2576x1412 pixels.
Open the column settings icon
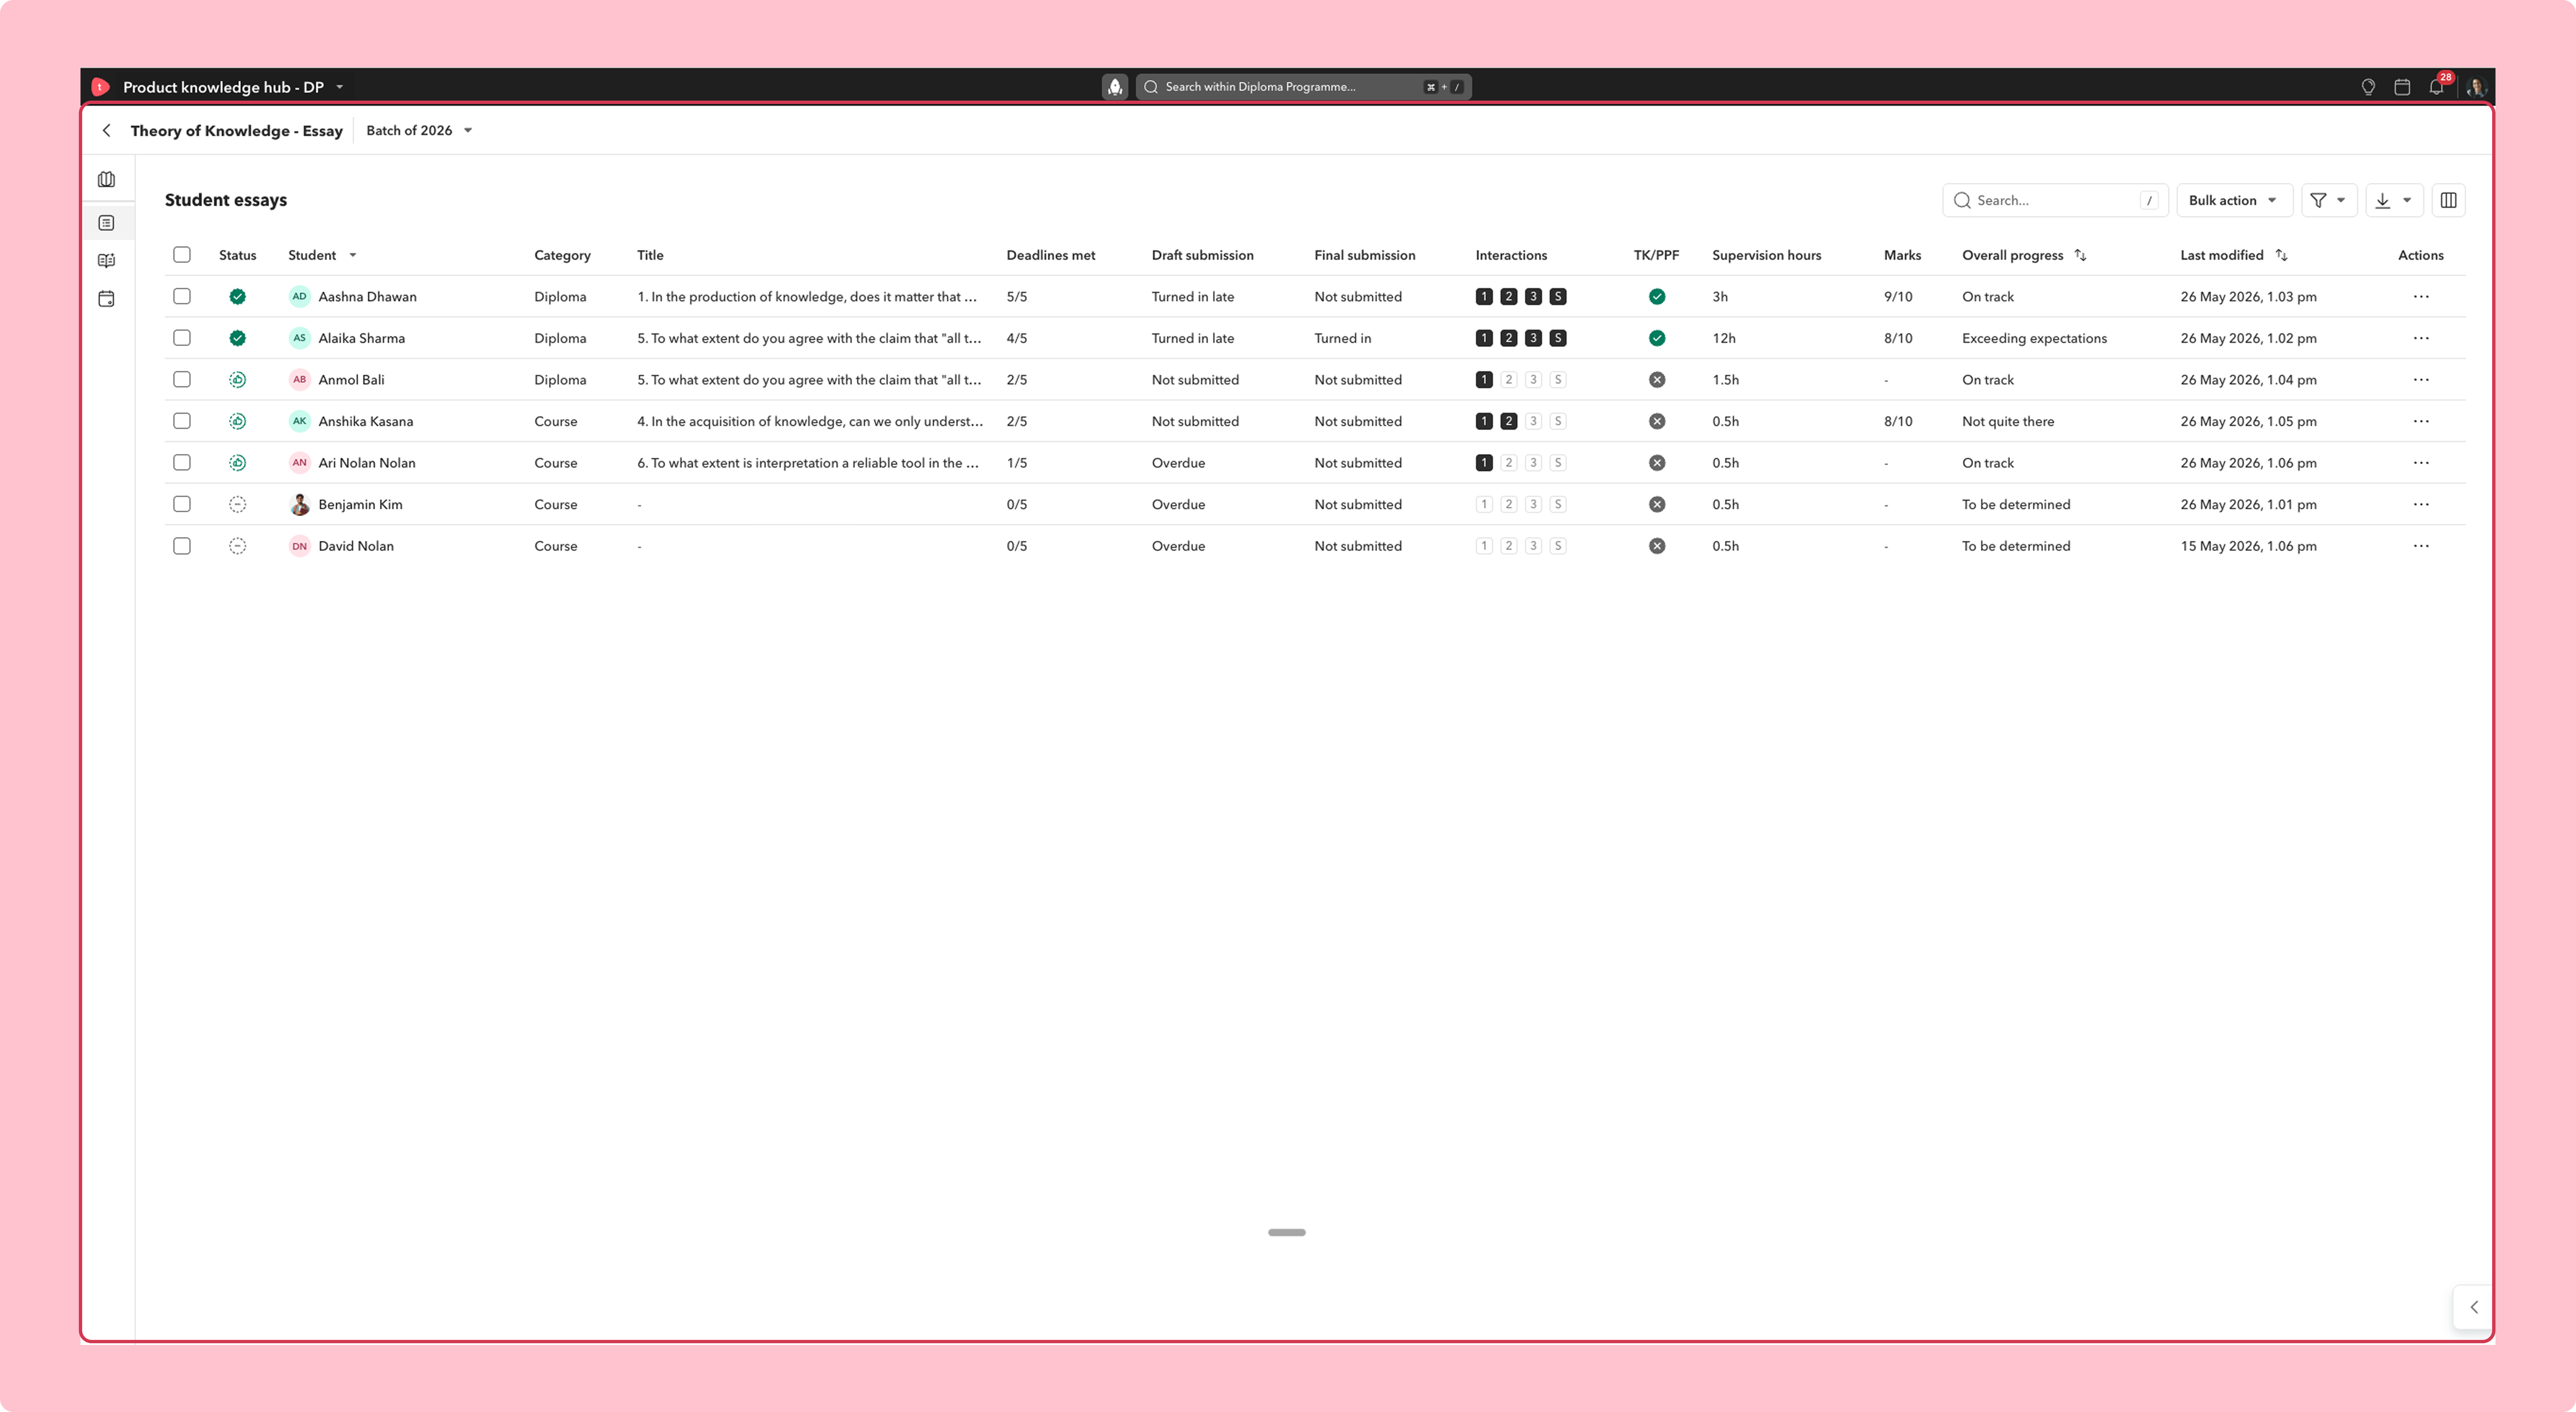pyautogui.click(x=2448, y=200)
